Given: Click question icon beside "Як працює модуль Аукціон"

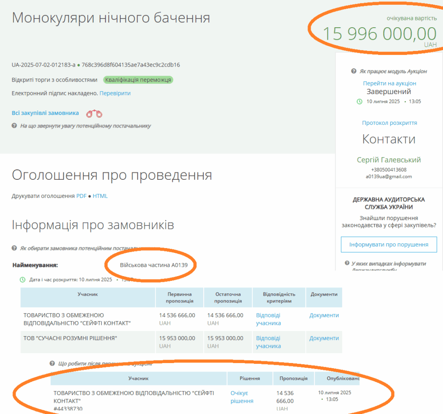Looking at the screenshot, I should pos(353,71).
